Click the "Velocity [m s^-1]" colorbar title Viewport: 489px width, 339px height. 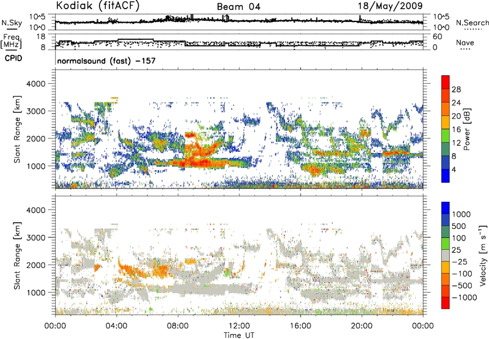coord(483,255)
